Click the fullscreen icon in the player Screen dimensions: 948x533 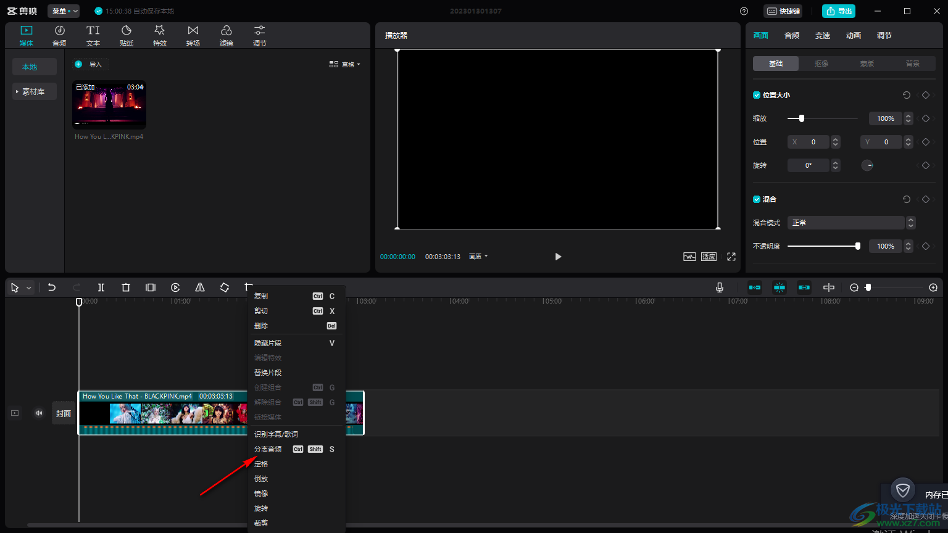click(x=731, y=257)
